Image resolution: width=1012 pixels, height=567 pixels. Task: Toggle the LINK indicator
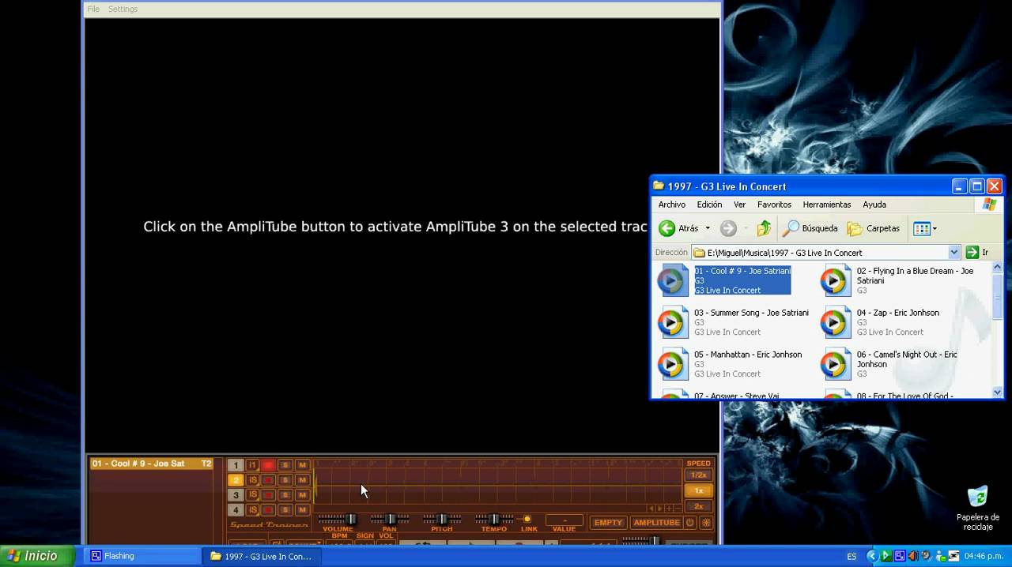click(x=527, y=519)
